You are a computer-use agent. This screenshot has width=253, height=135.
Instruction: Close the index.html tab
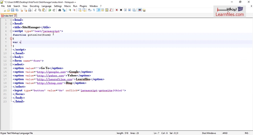[x=15, y=16]
